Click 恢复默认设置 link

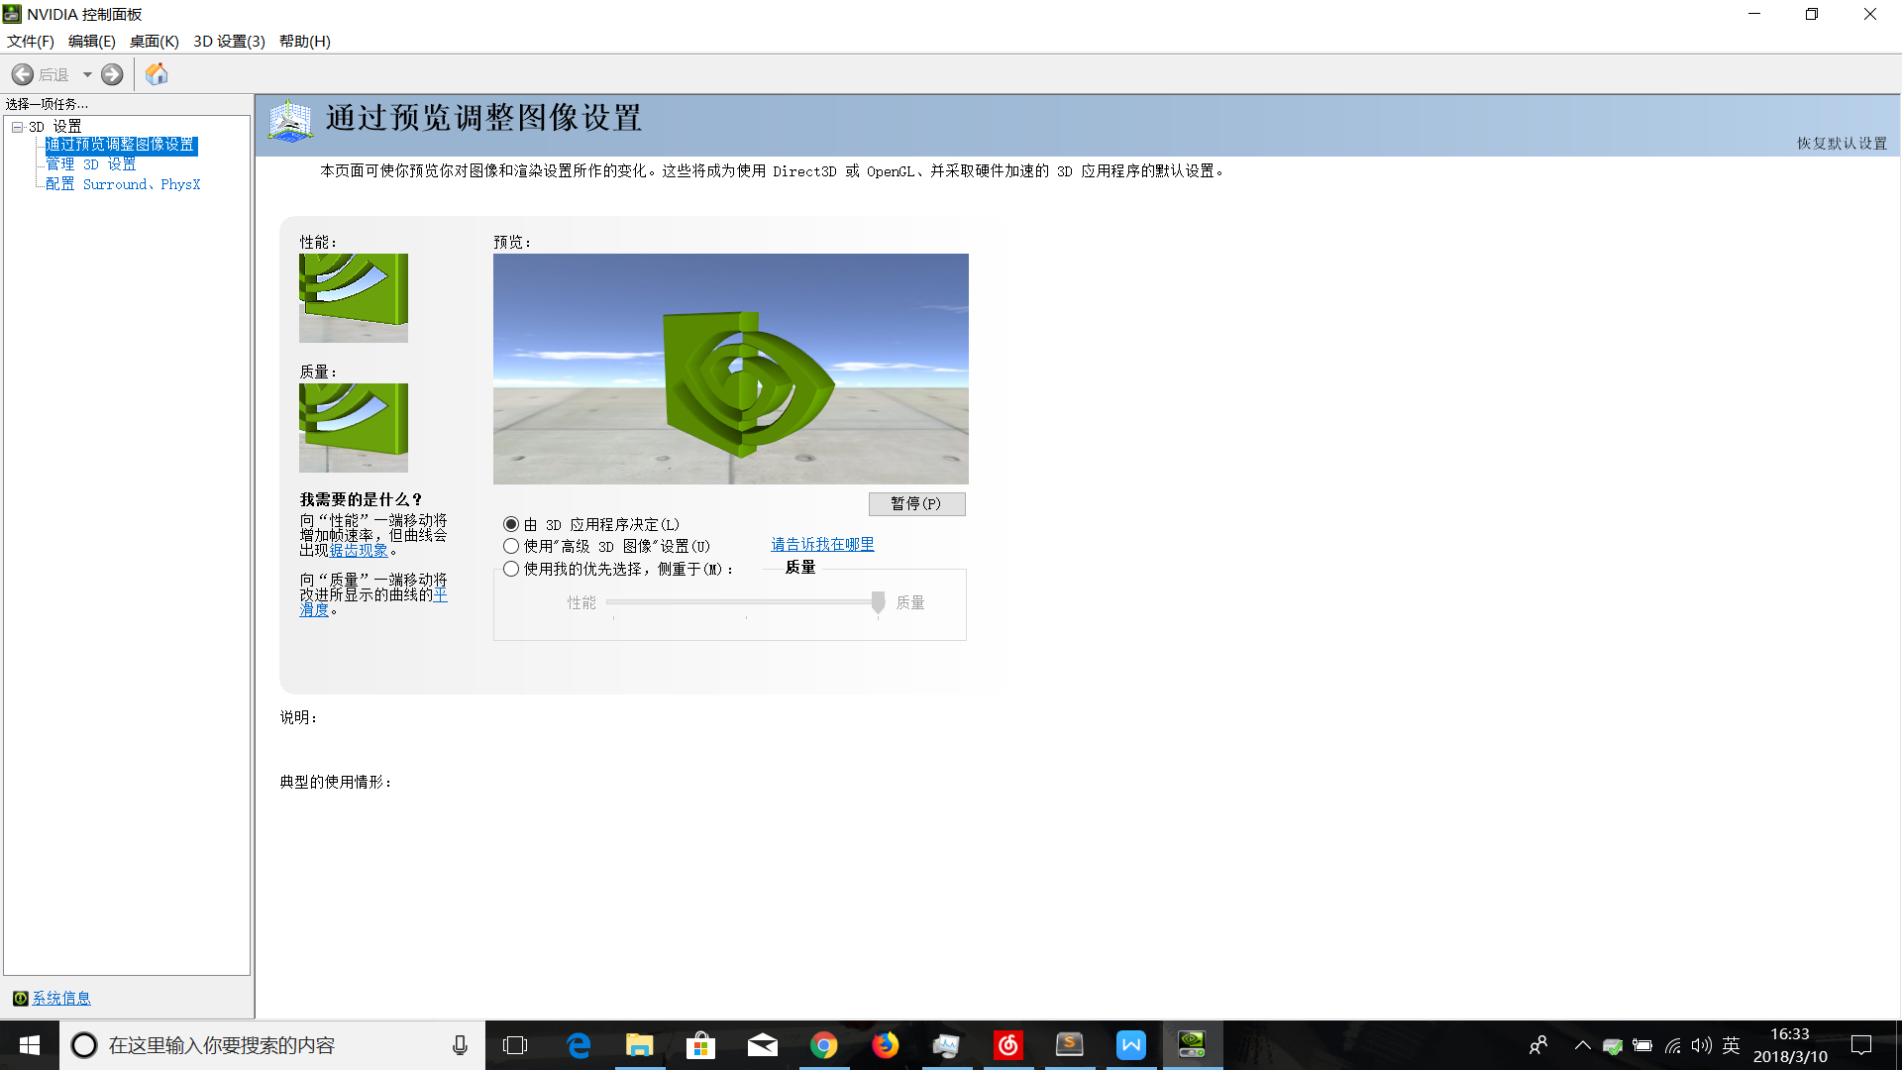click(x=1842, y=144)
